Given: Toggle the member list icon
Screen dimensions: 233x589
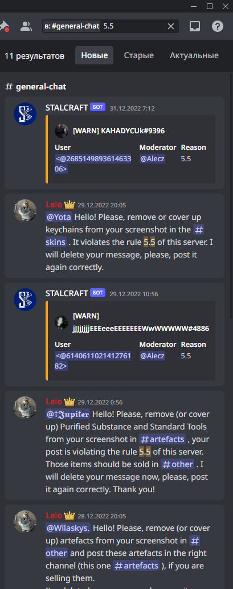Looking at the screenshot, I should click(26, 26).
